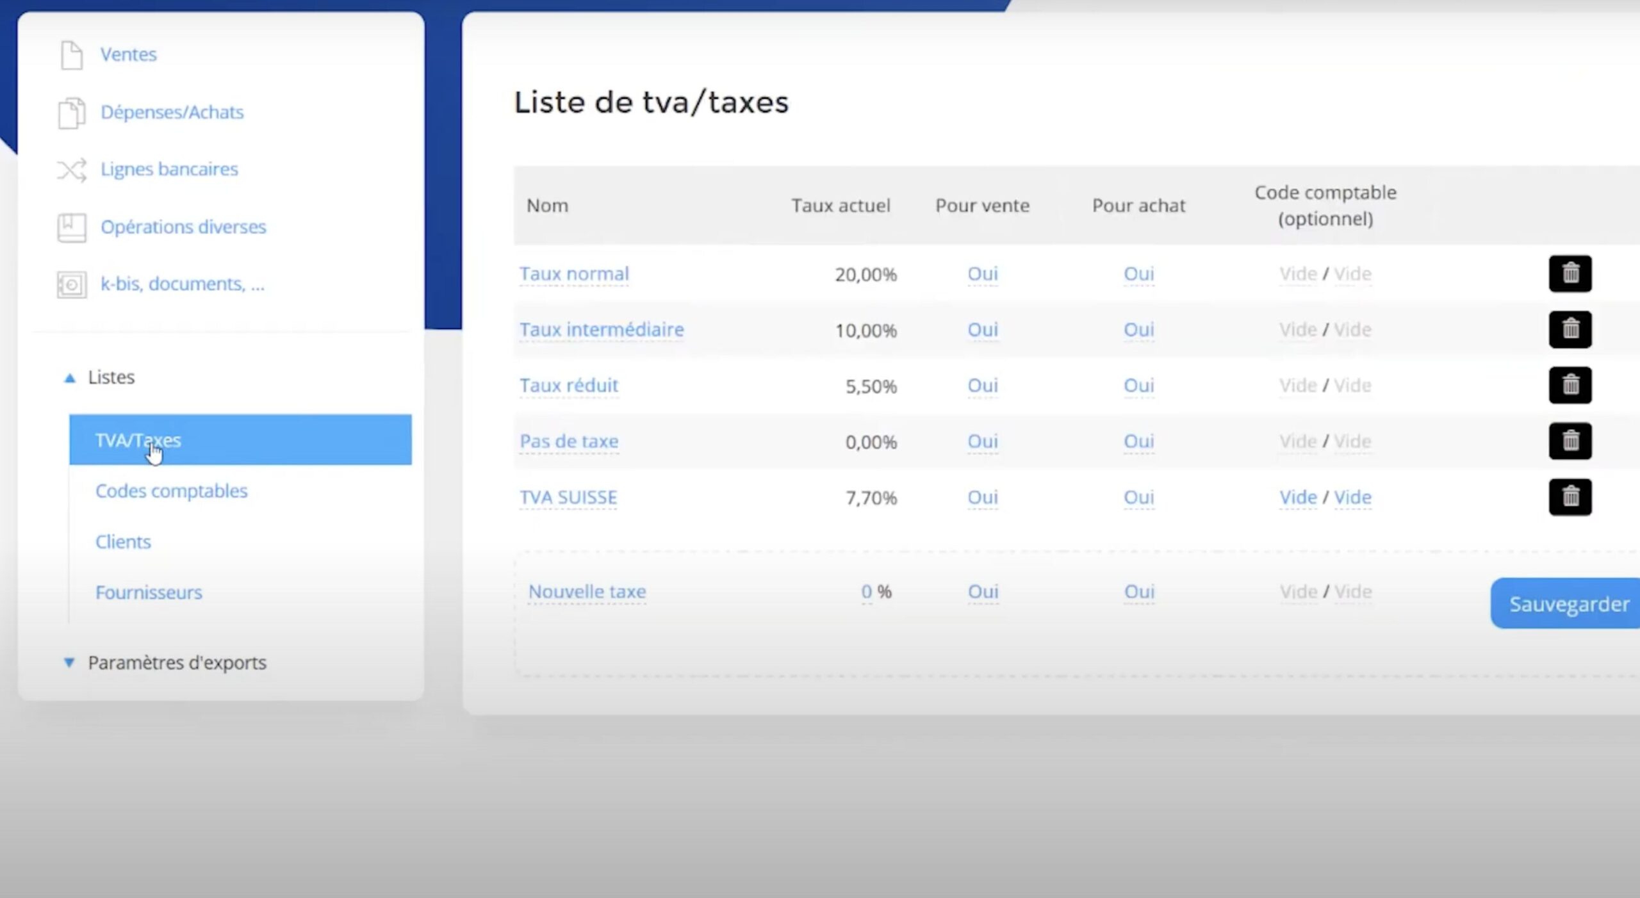Delete the TVA SUISSE tax row

click(x=1570, y=496)
